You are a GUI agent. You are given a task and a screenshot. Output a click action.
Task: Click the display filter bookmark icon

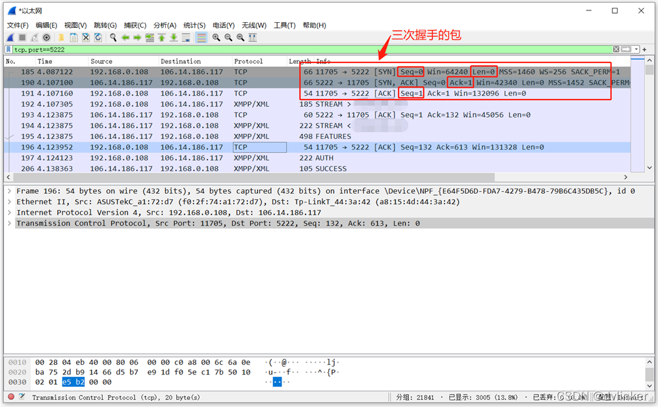(8, 49)
